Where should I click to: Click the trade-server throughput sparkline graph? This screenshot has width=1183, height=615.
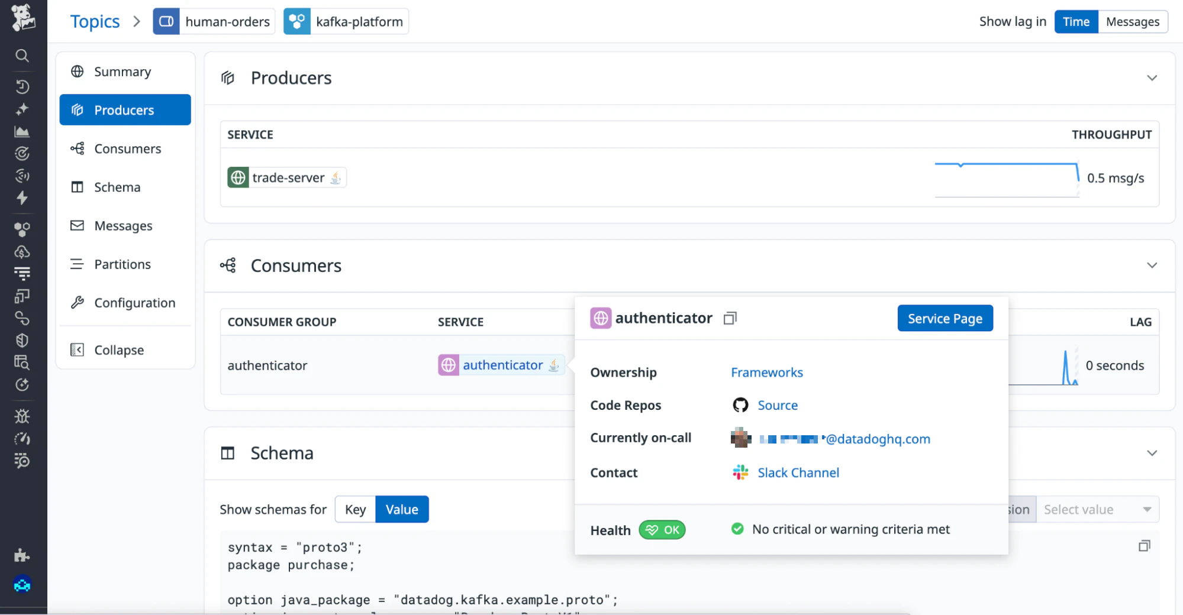point(1006,179)
